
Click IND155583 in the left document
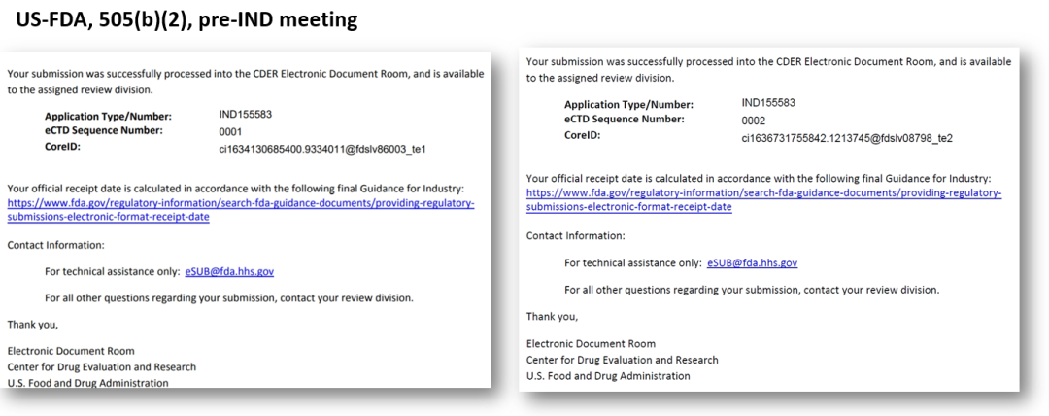coord(246,114)
